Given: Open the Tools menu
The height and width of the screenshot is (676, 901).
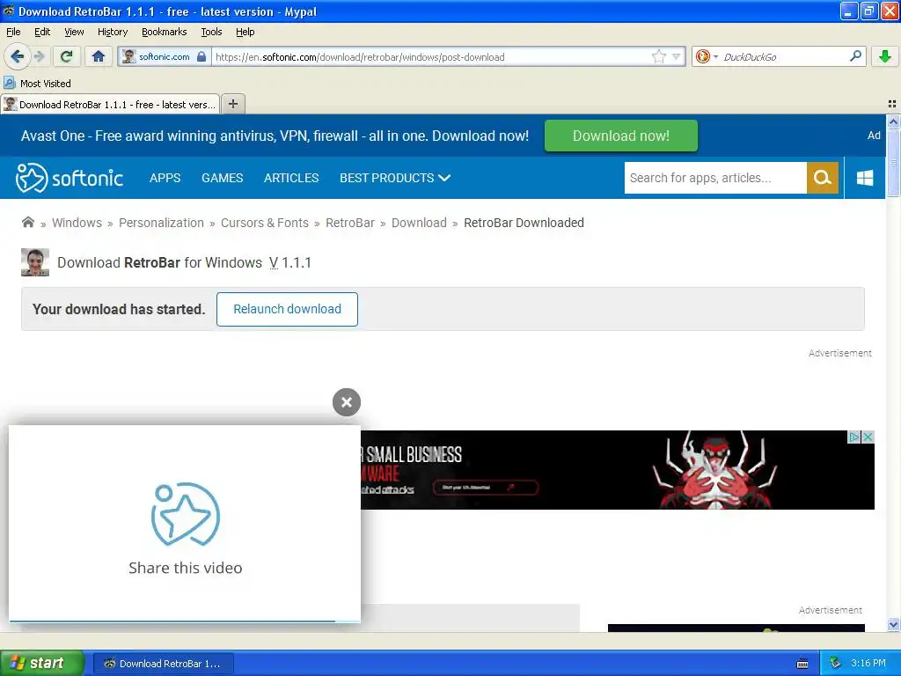Looking at the screenshot, I should click(x=211, y=32).
